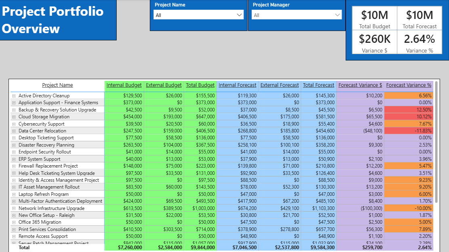The image size is (449, 252).
Task: Click the $2,584,000 external budget total
Action: pyautogui.click(x=170, y=248)
